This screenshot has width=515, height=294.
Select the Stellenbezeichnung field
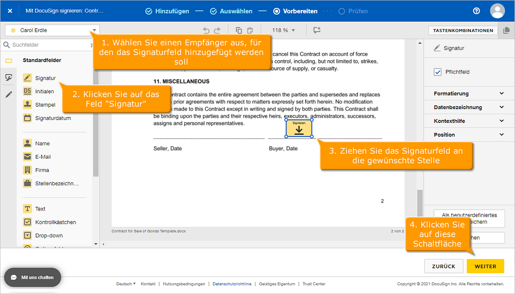[51, 183]
